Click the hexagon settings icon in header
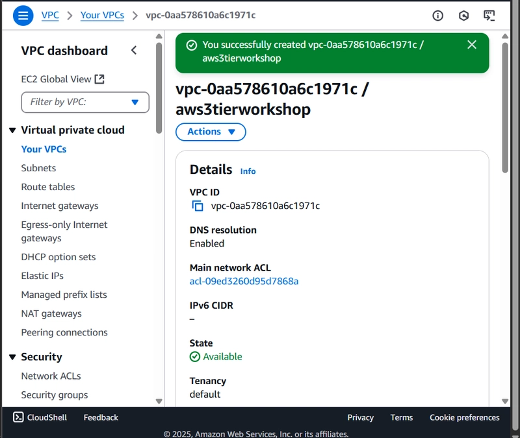The height and width of the screenshot is (438, 520). [x=463, y=15]
